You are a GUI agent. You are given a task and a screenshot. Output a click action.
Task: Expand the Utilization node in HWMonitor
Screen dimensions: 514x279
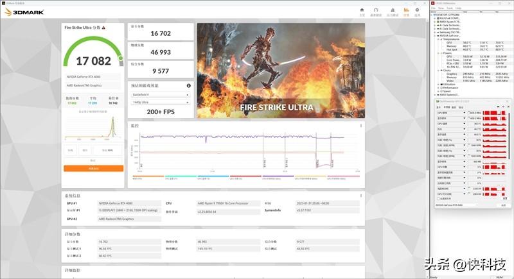[439, 84]
